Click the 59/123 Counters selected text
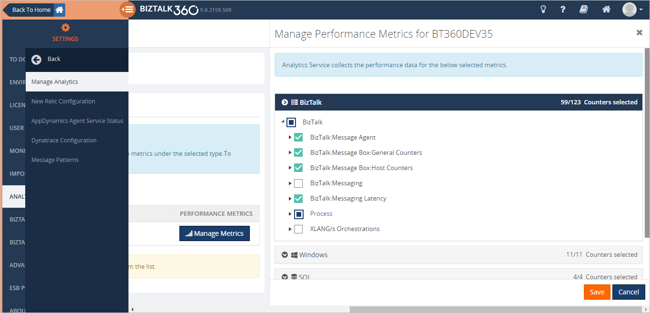This screenshot has height=313, width=650. 599,102
